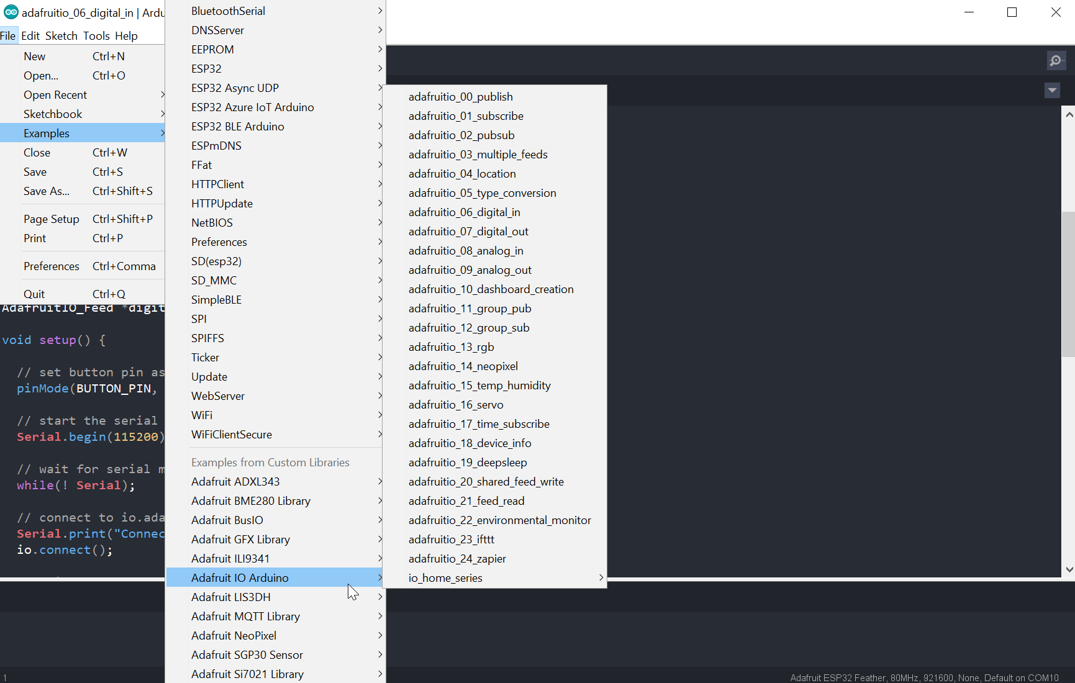Open the Tools menu
The width and height of the screenshot is (1075, 683).
tap(96, 36)
